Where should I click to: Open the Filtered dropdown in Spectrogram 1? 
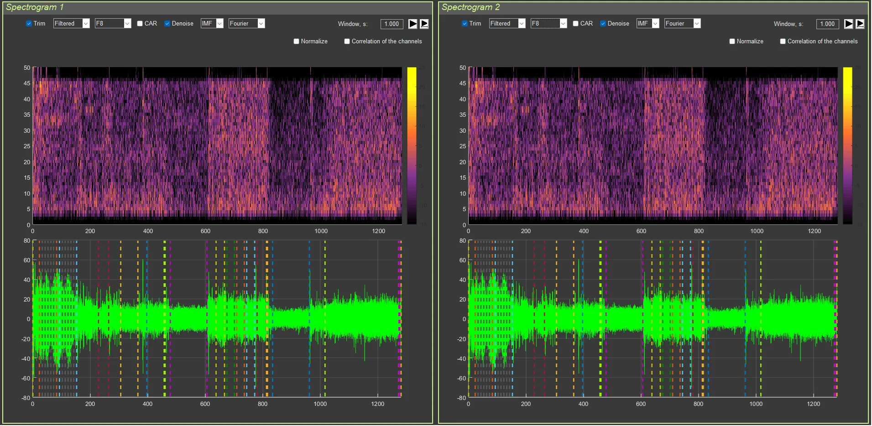(72, 24)
